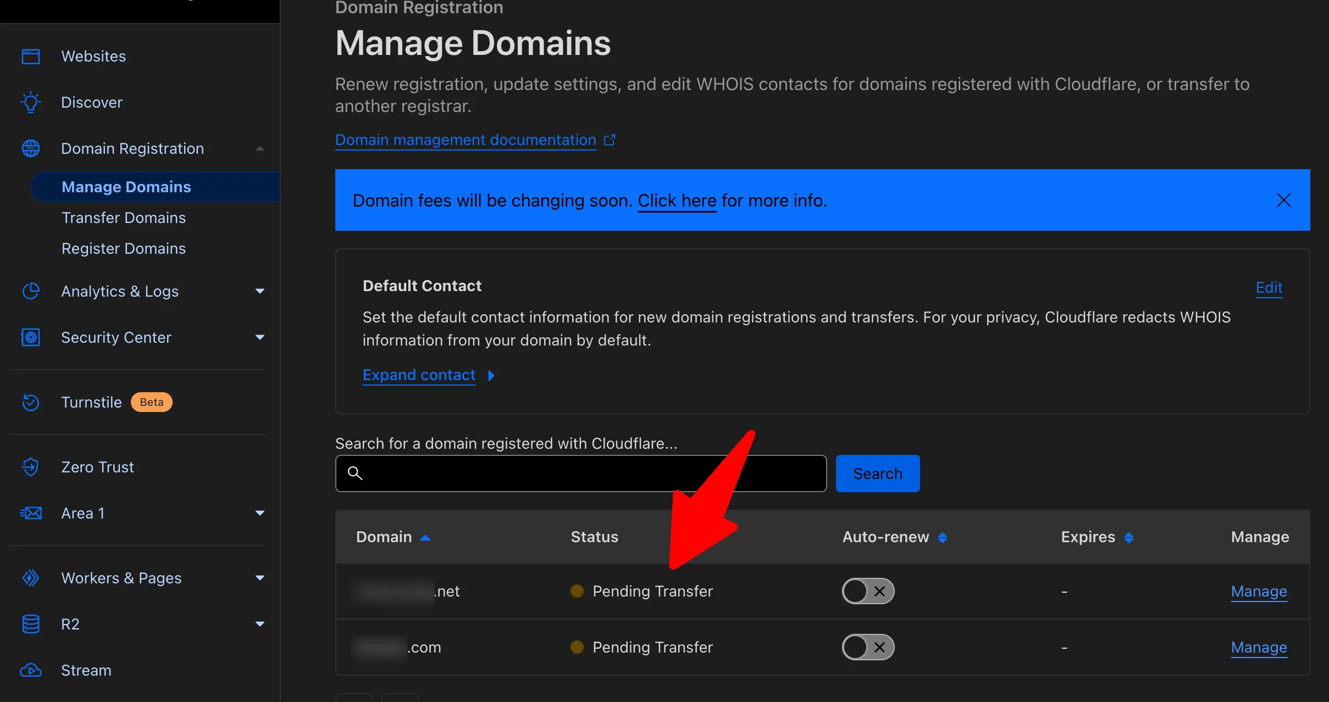Expand contact details disclosure arrow
The image size is (1329, 702).
tap(491, 375)
